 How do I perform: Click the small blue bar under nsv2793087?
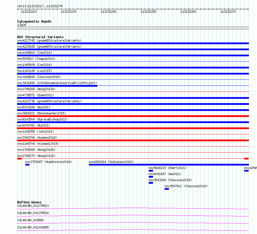pos(27,165)
